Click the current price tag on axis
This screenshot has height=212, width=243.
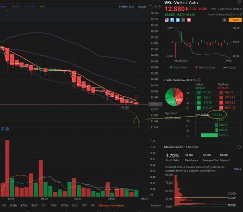tap(156, 105)
